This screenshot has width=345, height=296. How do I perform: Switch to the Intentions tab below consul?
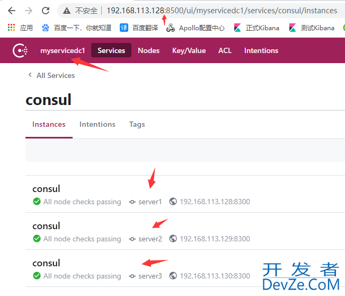tap(98, 125)
